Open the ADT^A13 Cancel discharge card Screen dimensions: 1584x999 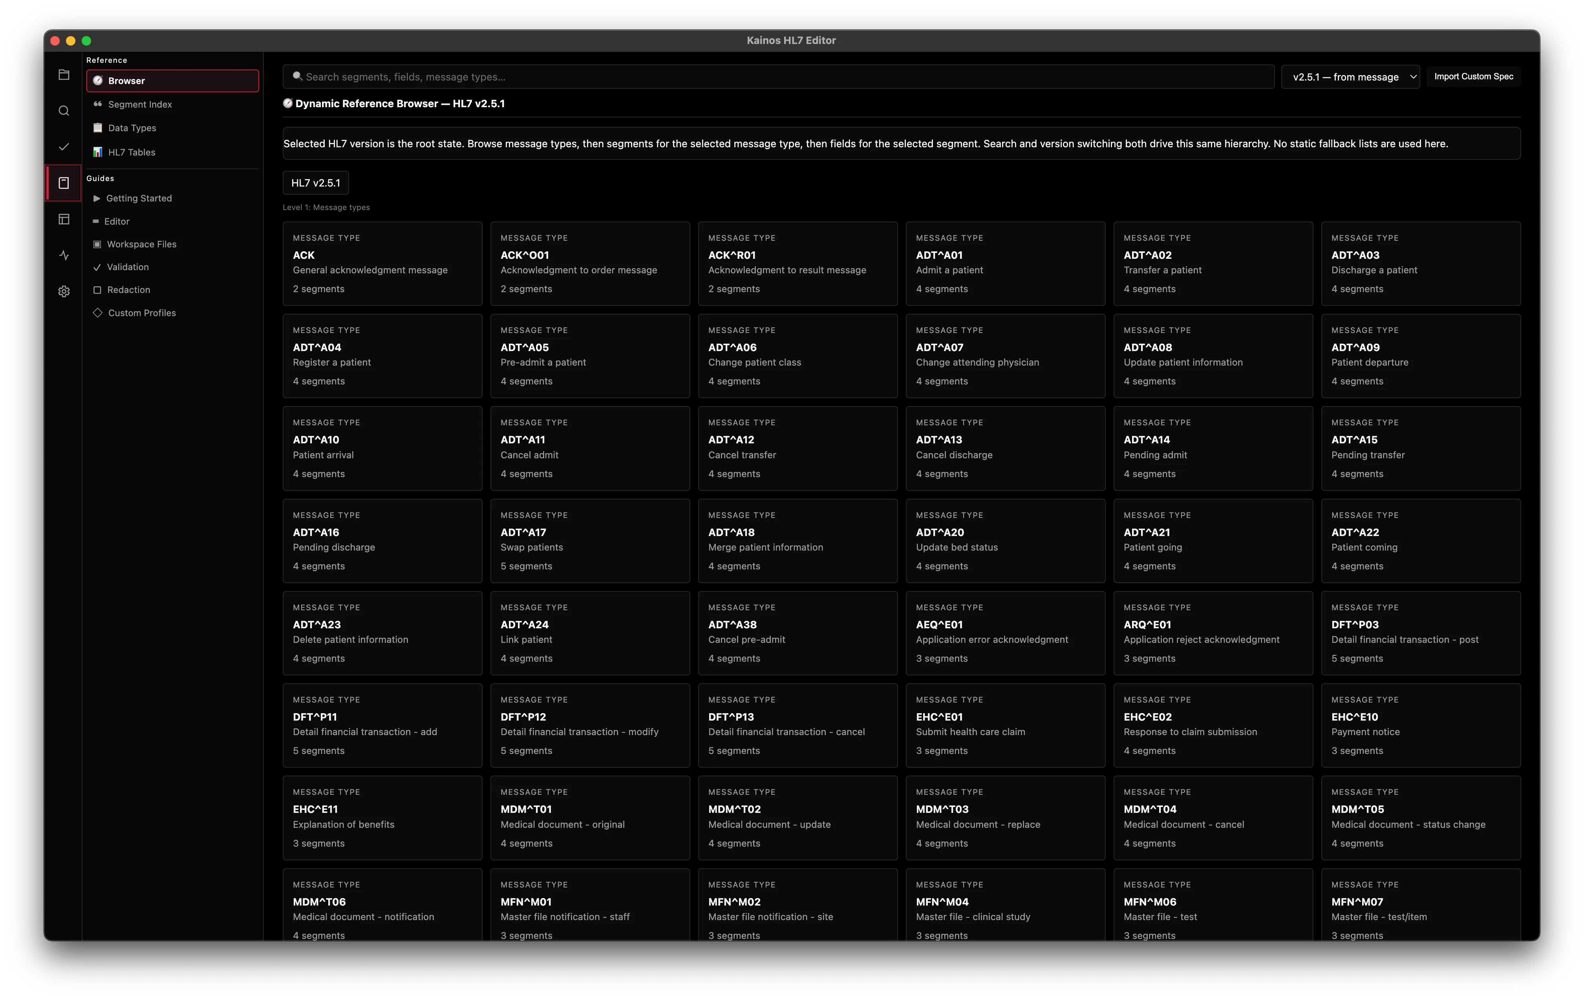(1005, 448)
